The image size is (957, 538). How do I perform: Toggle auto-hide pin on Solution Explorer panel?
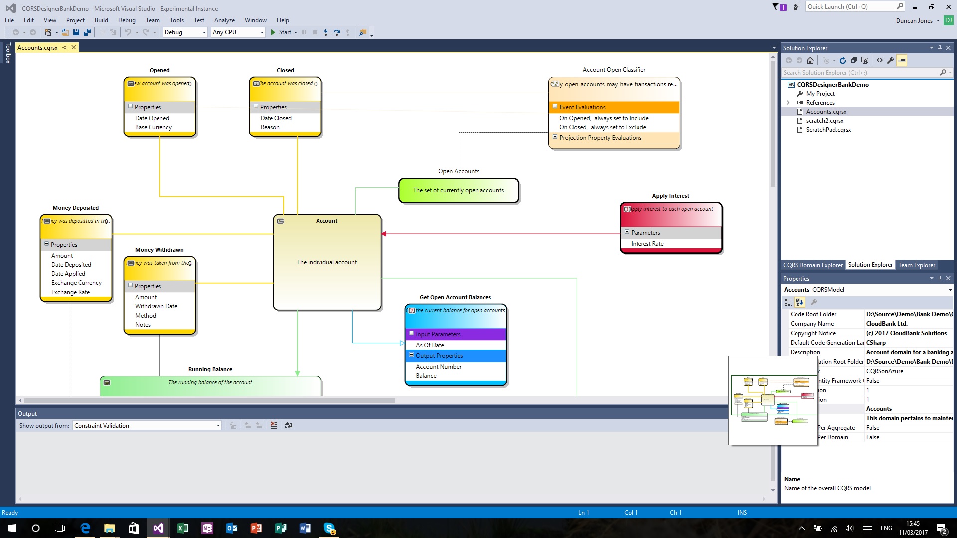click(x=940, y=48)
